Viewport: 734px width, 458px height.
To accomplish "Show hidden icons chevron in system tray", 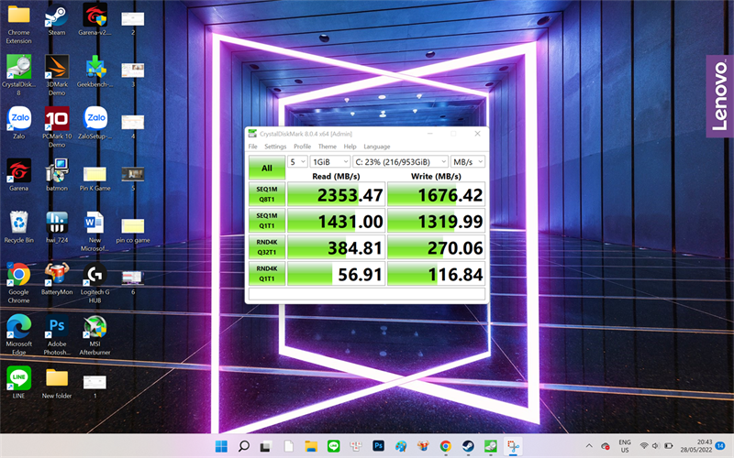I will 589,446.
